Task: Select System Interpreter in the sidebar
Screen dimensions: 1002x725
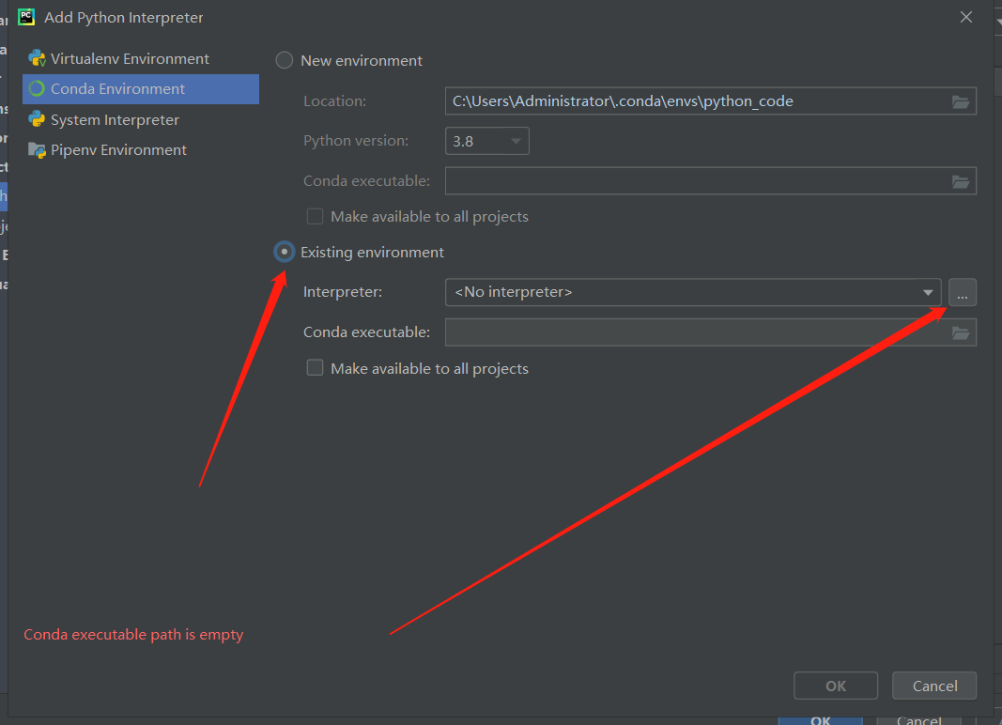Action: [141, 119]
